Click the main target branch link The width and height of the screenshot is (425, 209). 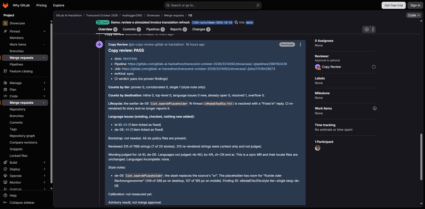point(249,23)
